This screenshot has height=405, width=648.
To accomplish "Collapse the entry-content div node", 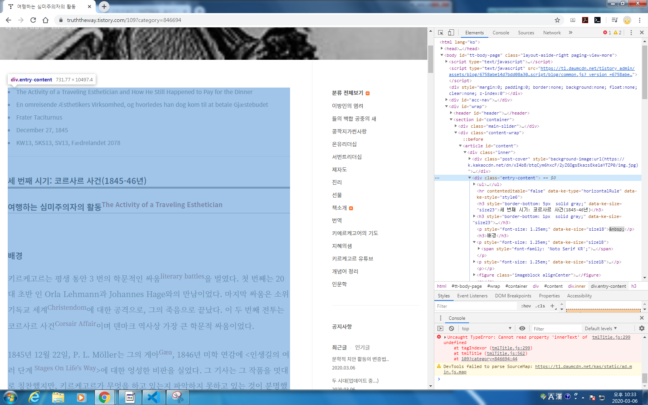I will (470, 178).
